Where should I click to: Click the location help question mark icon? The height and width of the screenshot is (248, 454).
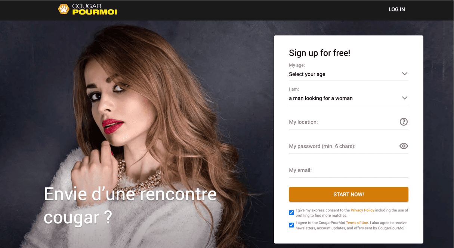pyautogui.click(x=404, y=122)
